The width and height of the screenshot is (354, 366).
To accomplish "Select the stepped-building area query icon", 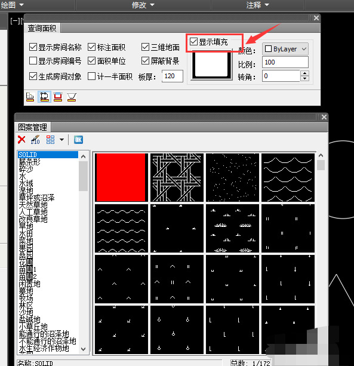I will coord(30,97).
